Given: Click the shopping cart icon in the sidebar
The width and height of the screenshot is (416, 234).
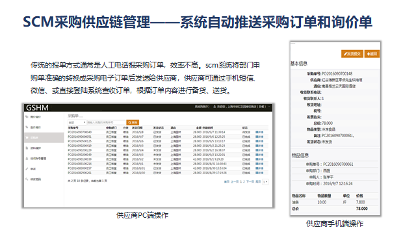Looking at the screenshot, I should pos(27,138).
